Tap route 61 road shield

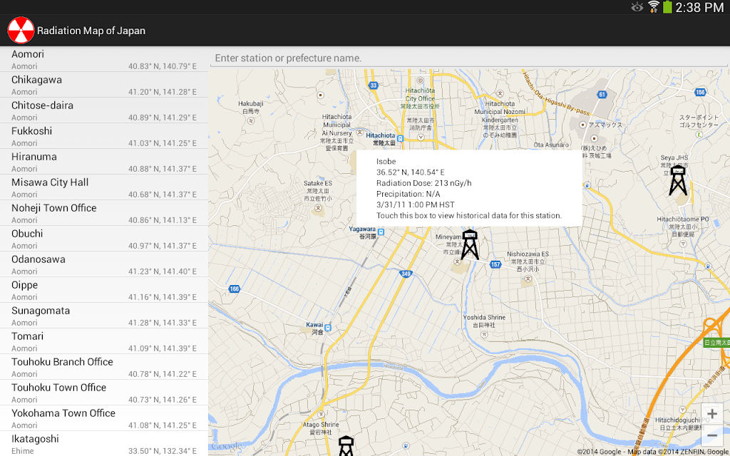pos(602,95)
